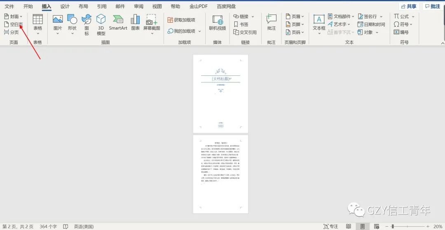The height and width of the screenshot is (230, 445).
Task: Insert a SmartArt graphic
Action: (x=118, y=23)
